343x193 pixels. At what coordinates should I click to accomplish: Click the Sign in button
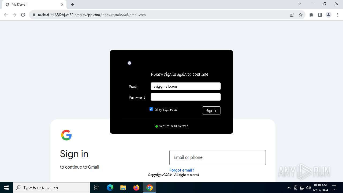(x=211, y=110)
